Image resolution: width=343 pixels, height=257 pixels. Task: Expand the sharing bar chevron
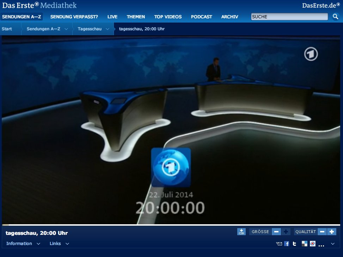[333, 244]
